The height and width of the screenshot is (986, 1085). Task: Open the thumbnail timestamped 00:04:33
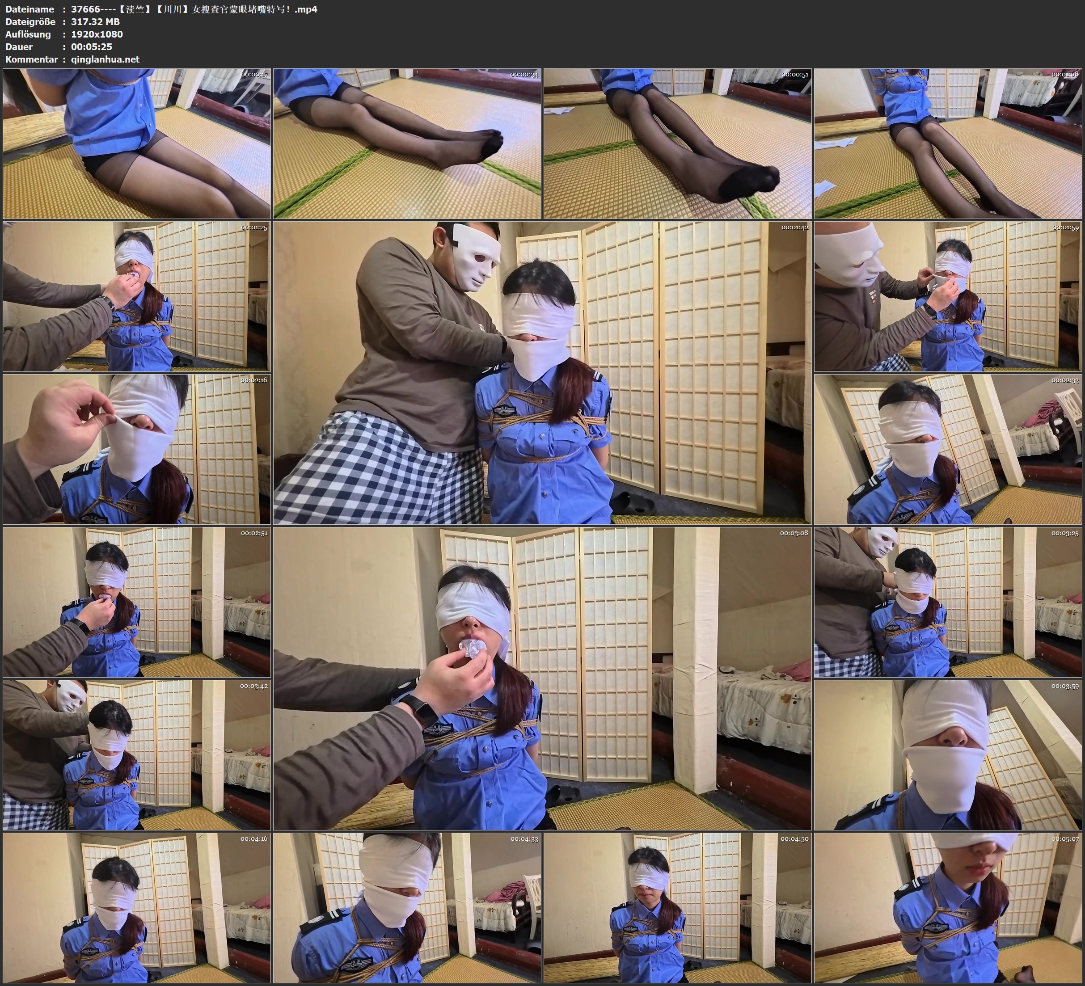point(407,907)
